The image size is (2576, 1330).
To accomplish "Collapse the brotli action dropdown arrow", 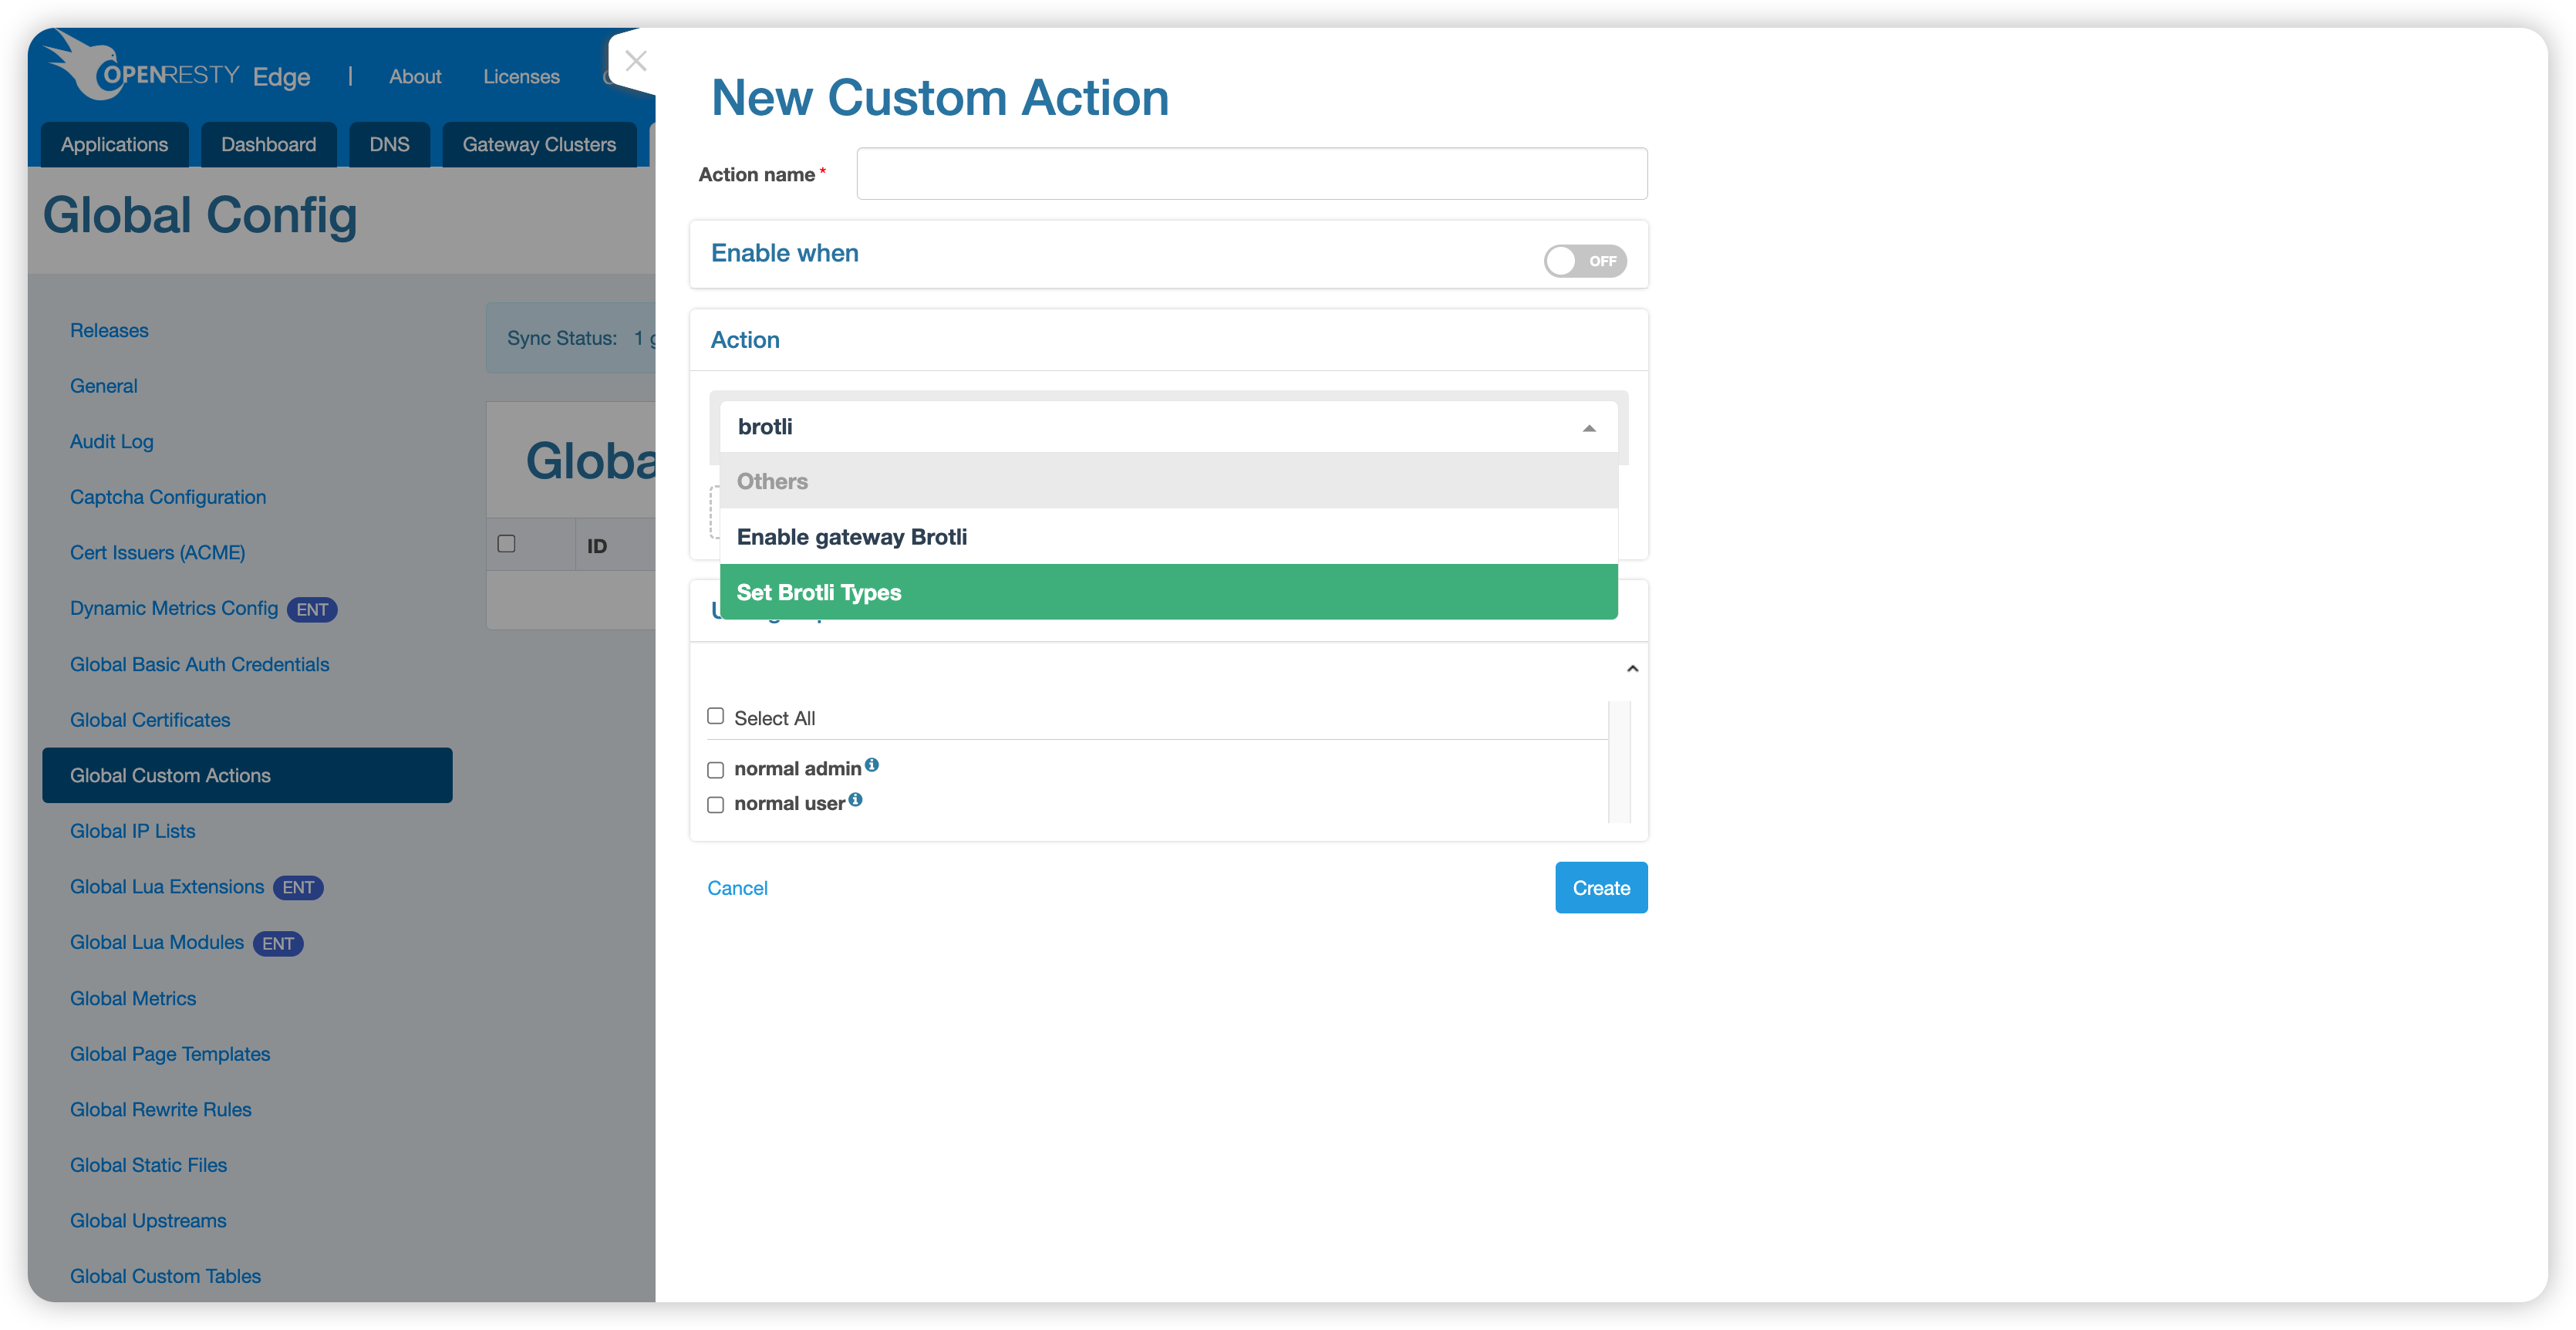I will [x=1589, y=428].
